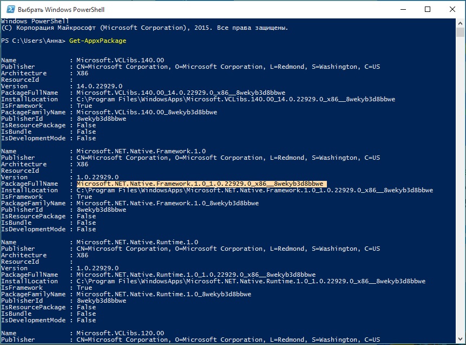Click the copyright line mentioning Microsoft Corporation, 2015
The width and height of the screenshot is (466, 345).
pyautogui.click(x=145, y=28)
